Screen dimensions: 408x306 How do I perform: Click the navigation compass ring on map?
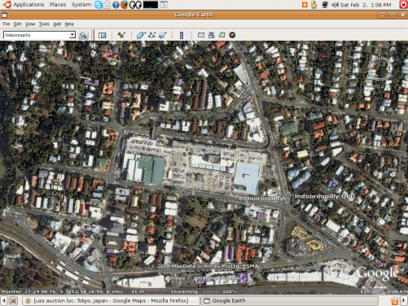[379, 69]
